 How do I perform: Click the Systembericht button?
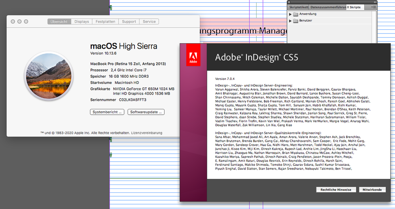click(107, 112)
